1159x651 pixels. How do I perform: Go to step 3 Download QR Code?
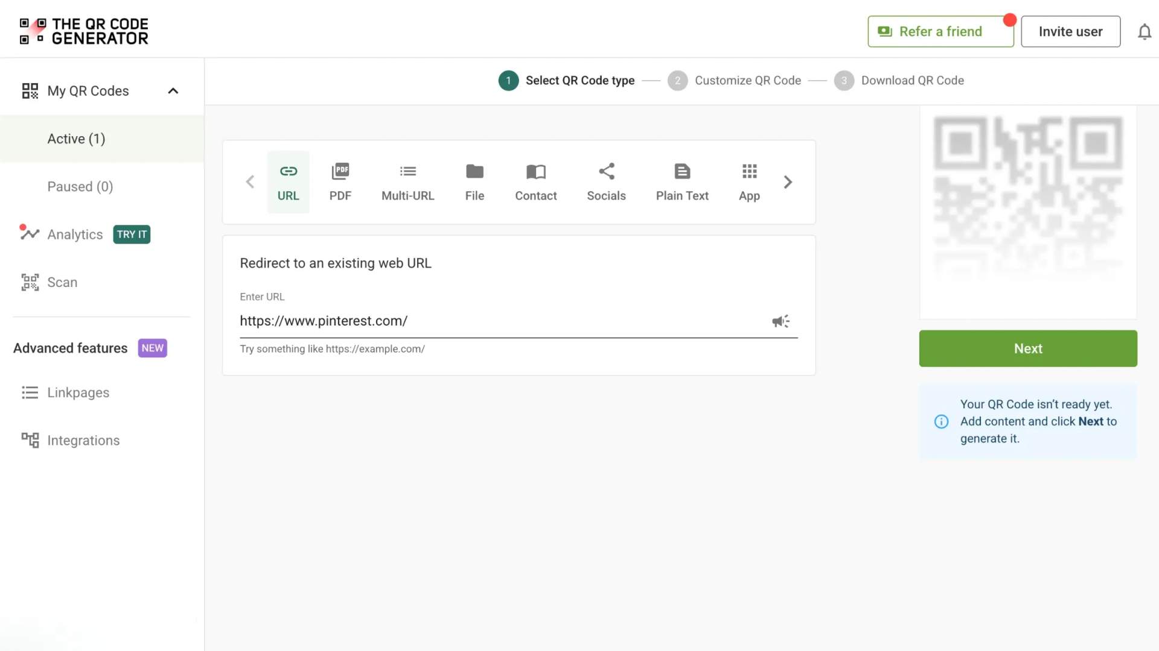point(899,81)
